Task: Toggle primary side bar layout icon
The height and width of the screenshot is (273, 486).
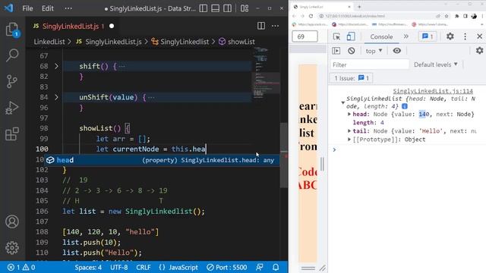Action: (204, 8)
